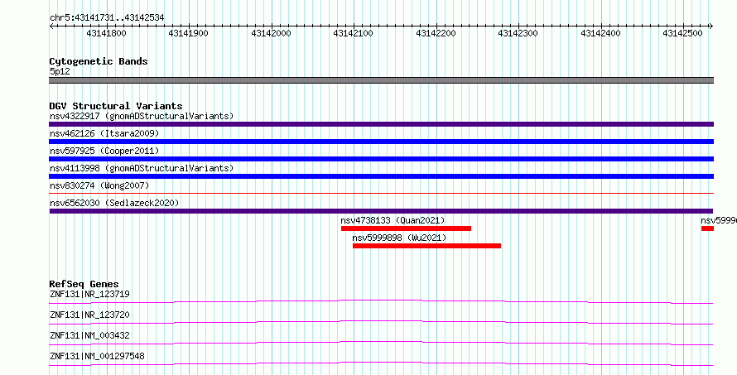This screenshot has width=737, height=375.
Task: Click the ZNF131|NR_123719 magenta transcript line
Action: click(381, 301)
